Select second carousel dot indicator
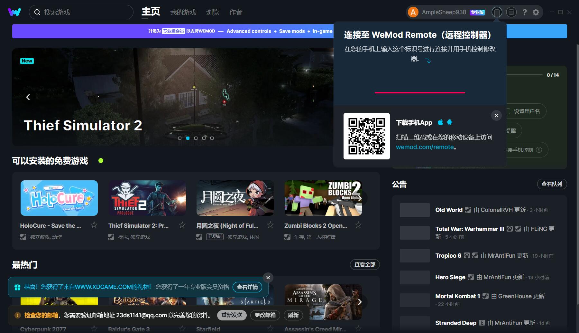 pos(188,138)
